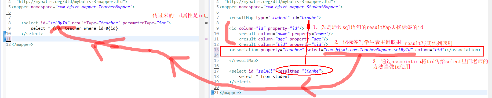Select line number 11 in the TeacherMapper gutter

pos(8,39)
